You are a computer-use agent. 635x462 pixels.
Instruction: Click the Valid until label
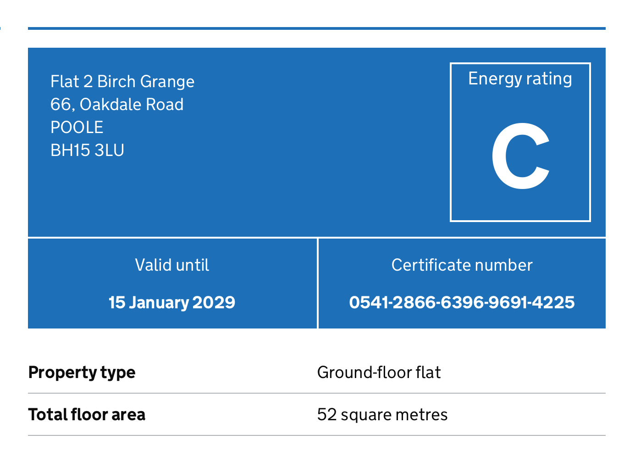tap(172, 265)
